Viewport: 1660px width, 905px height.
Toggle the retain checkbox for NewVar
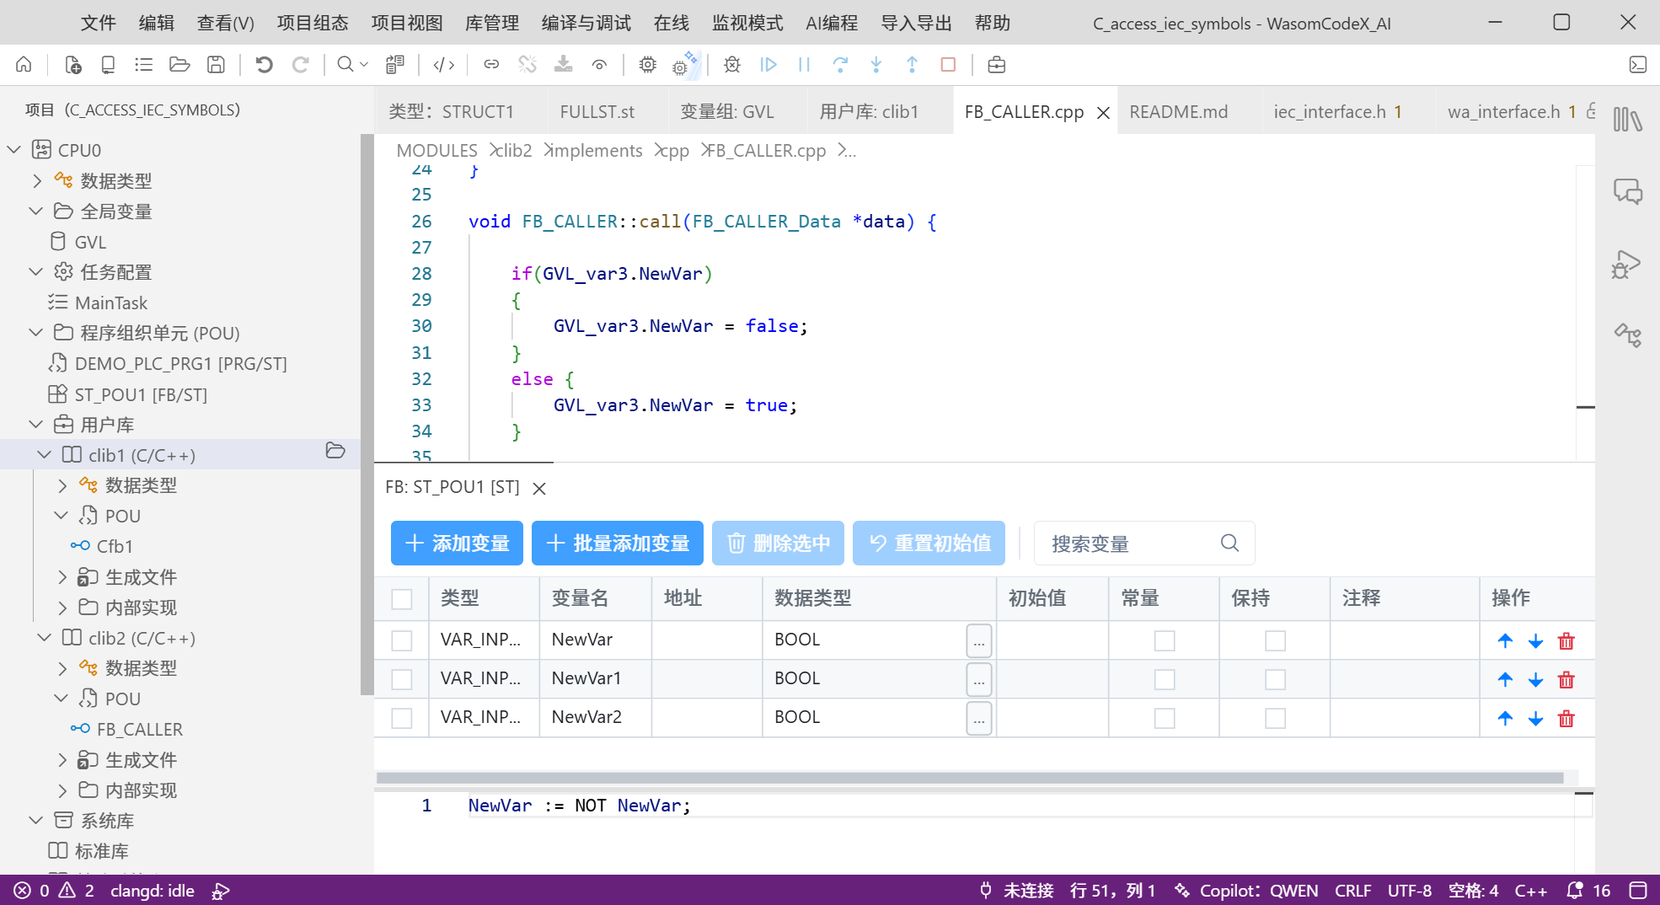pyautogui.click(x=1276, y=641)
